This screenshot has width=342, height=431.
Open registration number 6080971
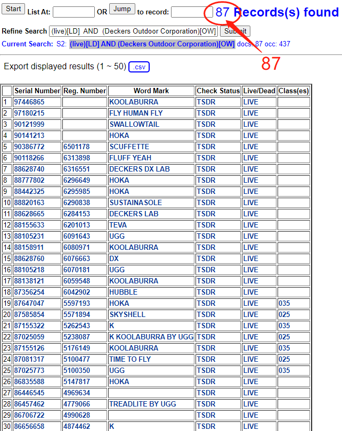76,247
